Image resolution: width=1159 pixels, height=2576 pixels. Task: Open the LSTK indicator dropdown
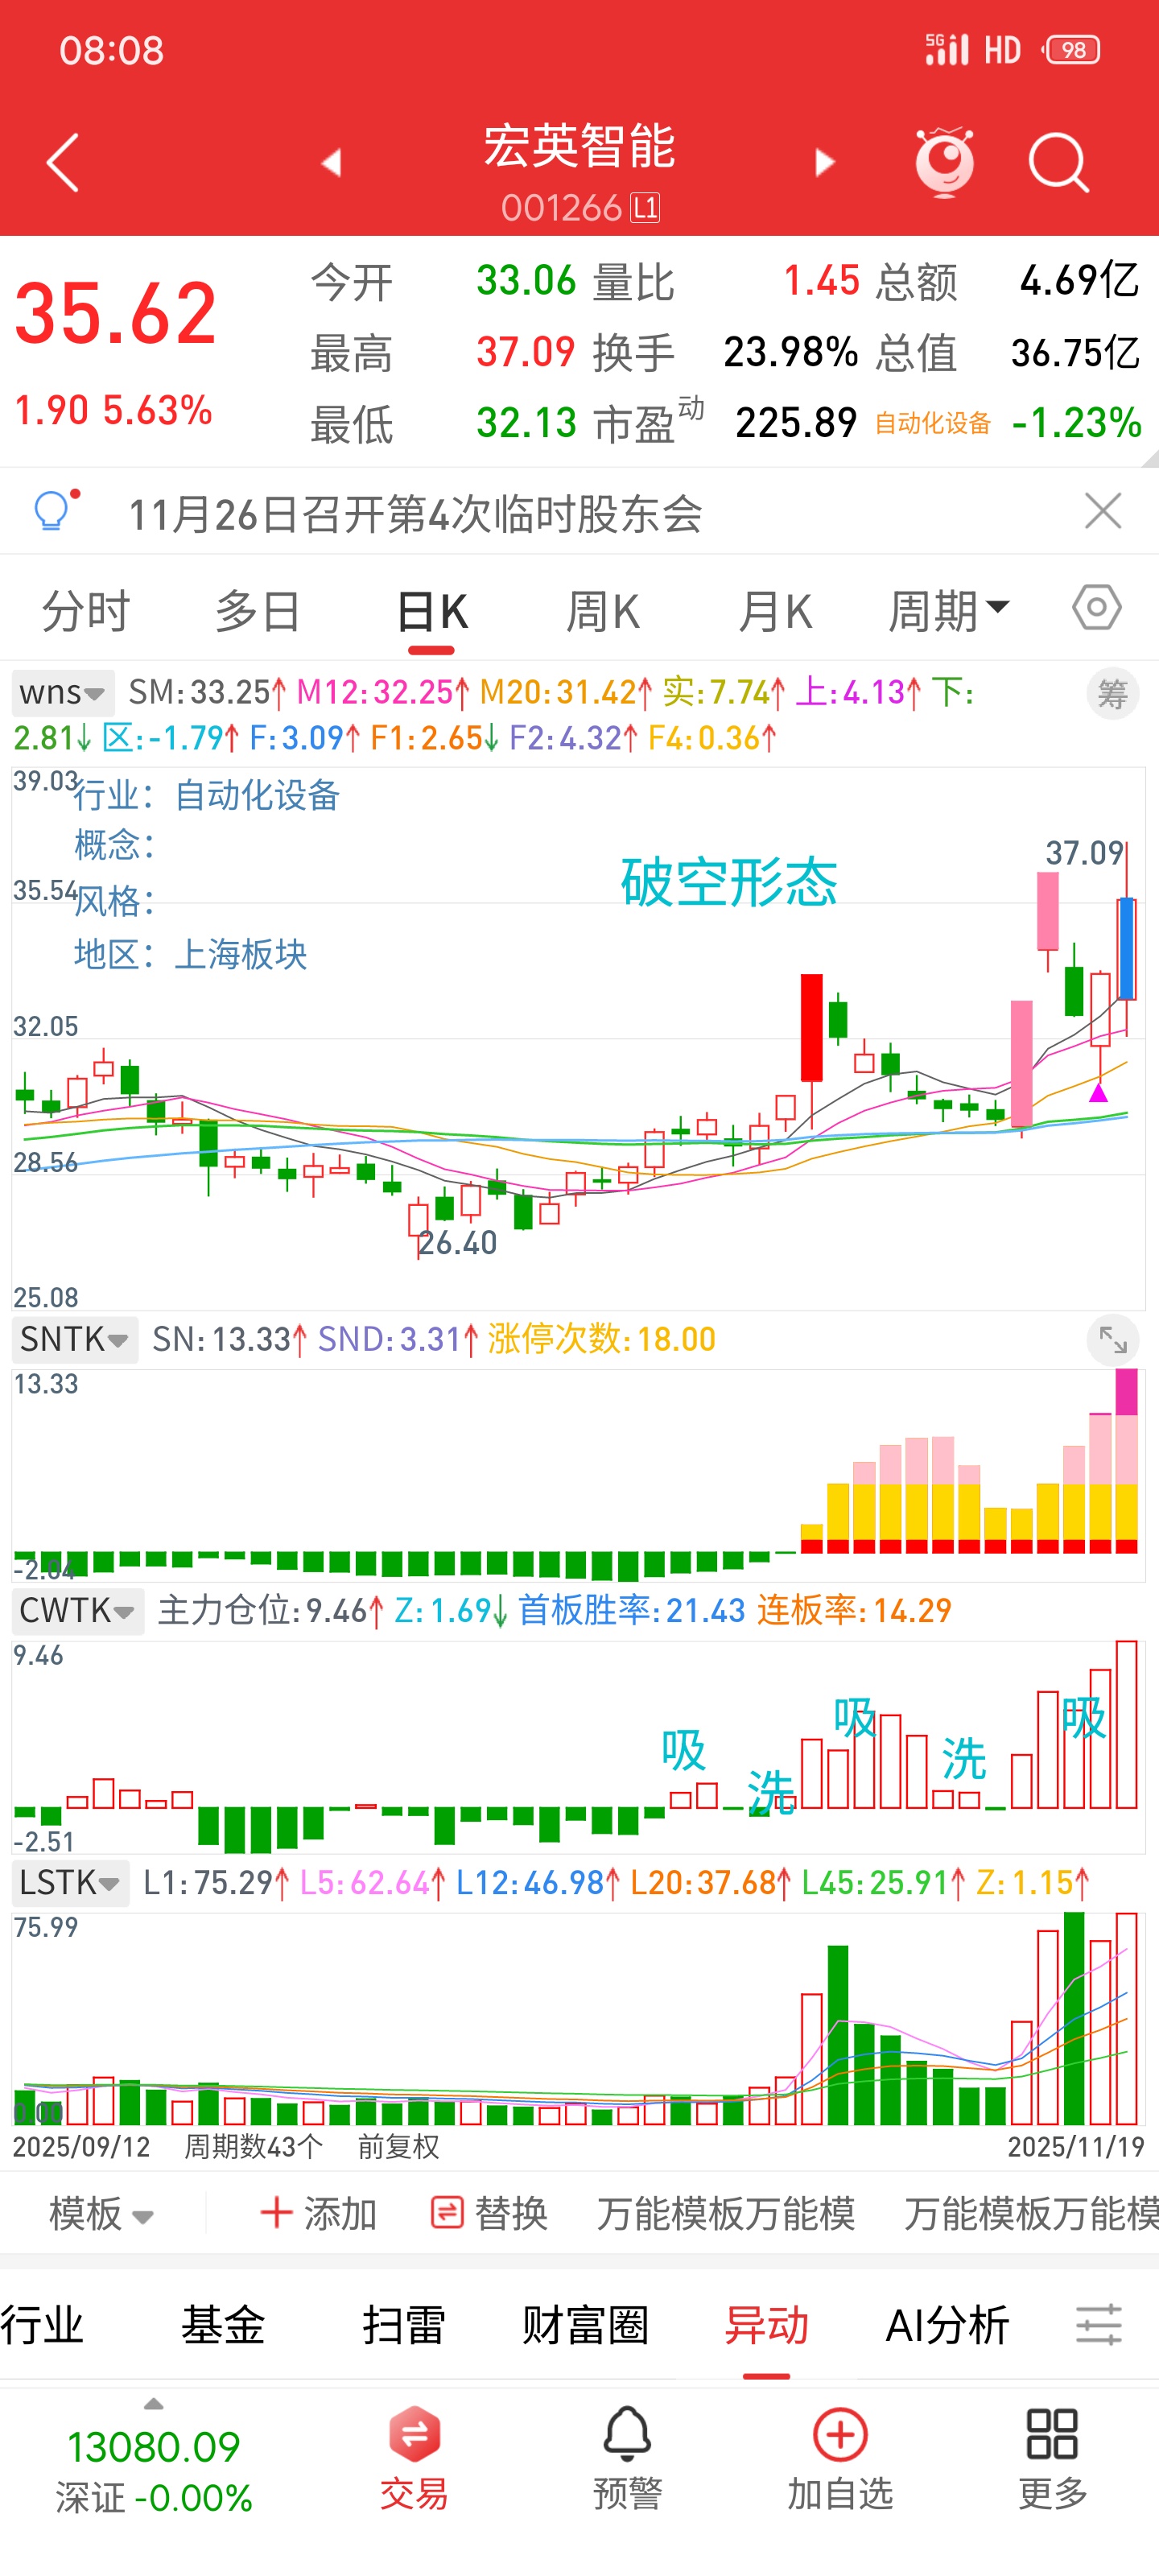[71, 1883]
